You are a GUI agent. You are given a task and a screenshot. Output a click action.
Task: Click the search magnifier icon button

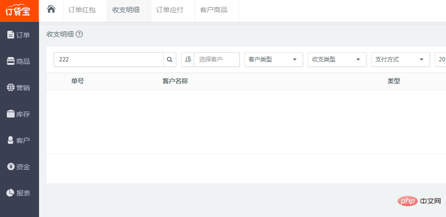pos(169,59)
